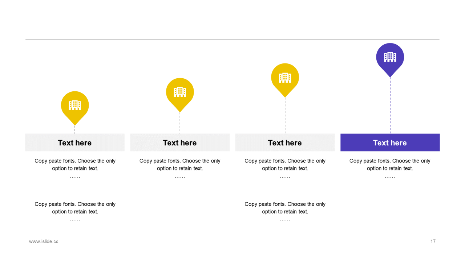Select the second gray 'Text here' box
The height and width of the screenshot is (261, 465).
[x=180, y=142]
